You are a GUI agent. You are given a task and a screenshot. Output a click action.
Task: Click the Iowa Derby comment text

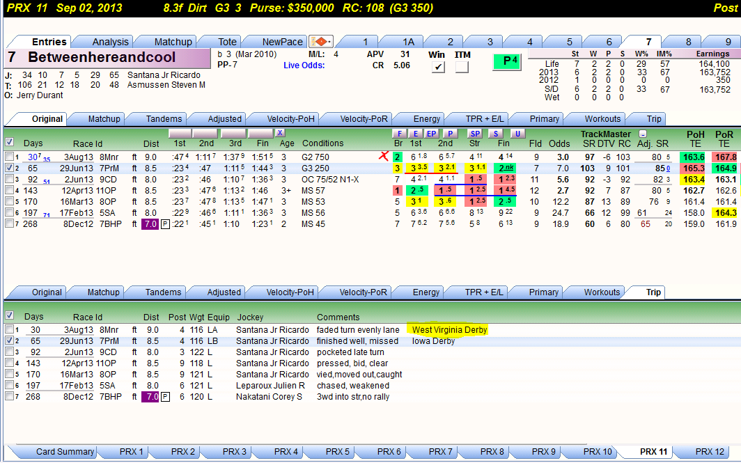[x=433, y=341]
